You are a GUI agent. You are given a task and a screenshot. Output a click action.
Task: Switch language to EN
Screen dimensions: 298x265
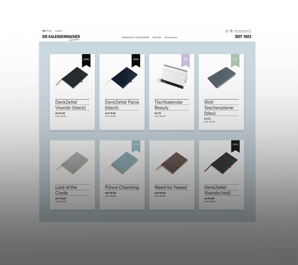point(50,31)
